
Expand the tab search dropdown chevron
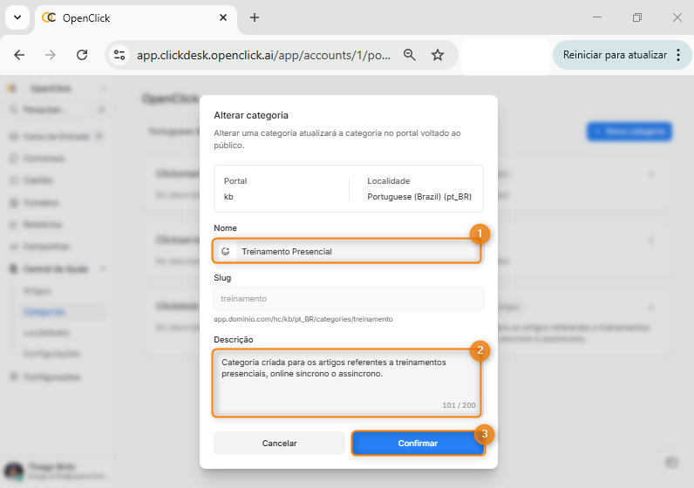click(x=17, y=17)
